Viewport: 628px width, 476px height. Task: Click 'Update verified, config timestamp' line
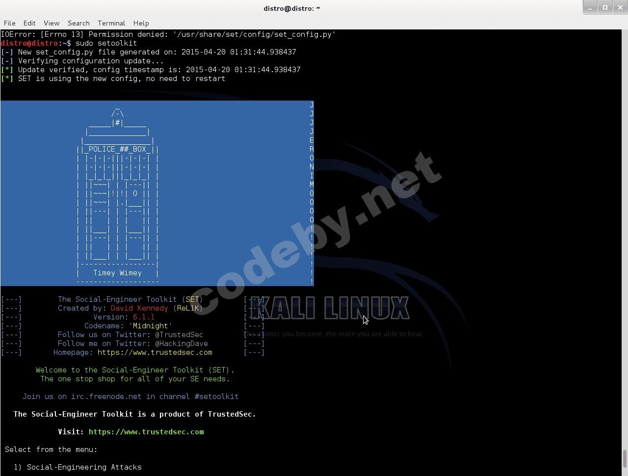pyautogui.click(x=151, y=70)
